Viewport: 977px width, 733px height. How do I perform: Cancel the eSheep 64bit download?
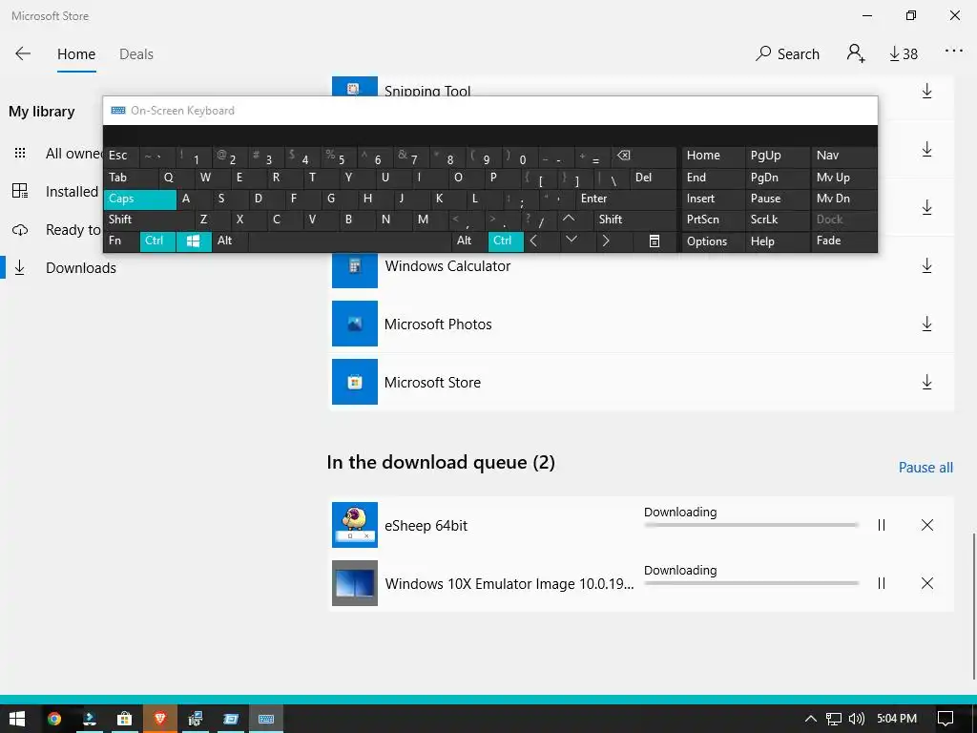tap(927, 526)
